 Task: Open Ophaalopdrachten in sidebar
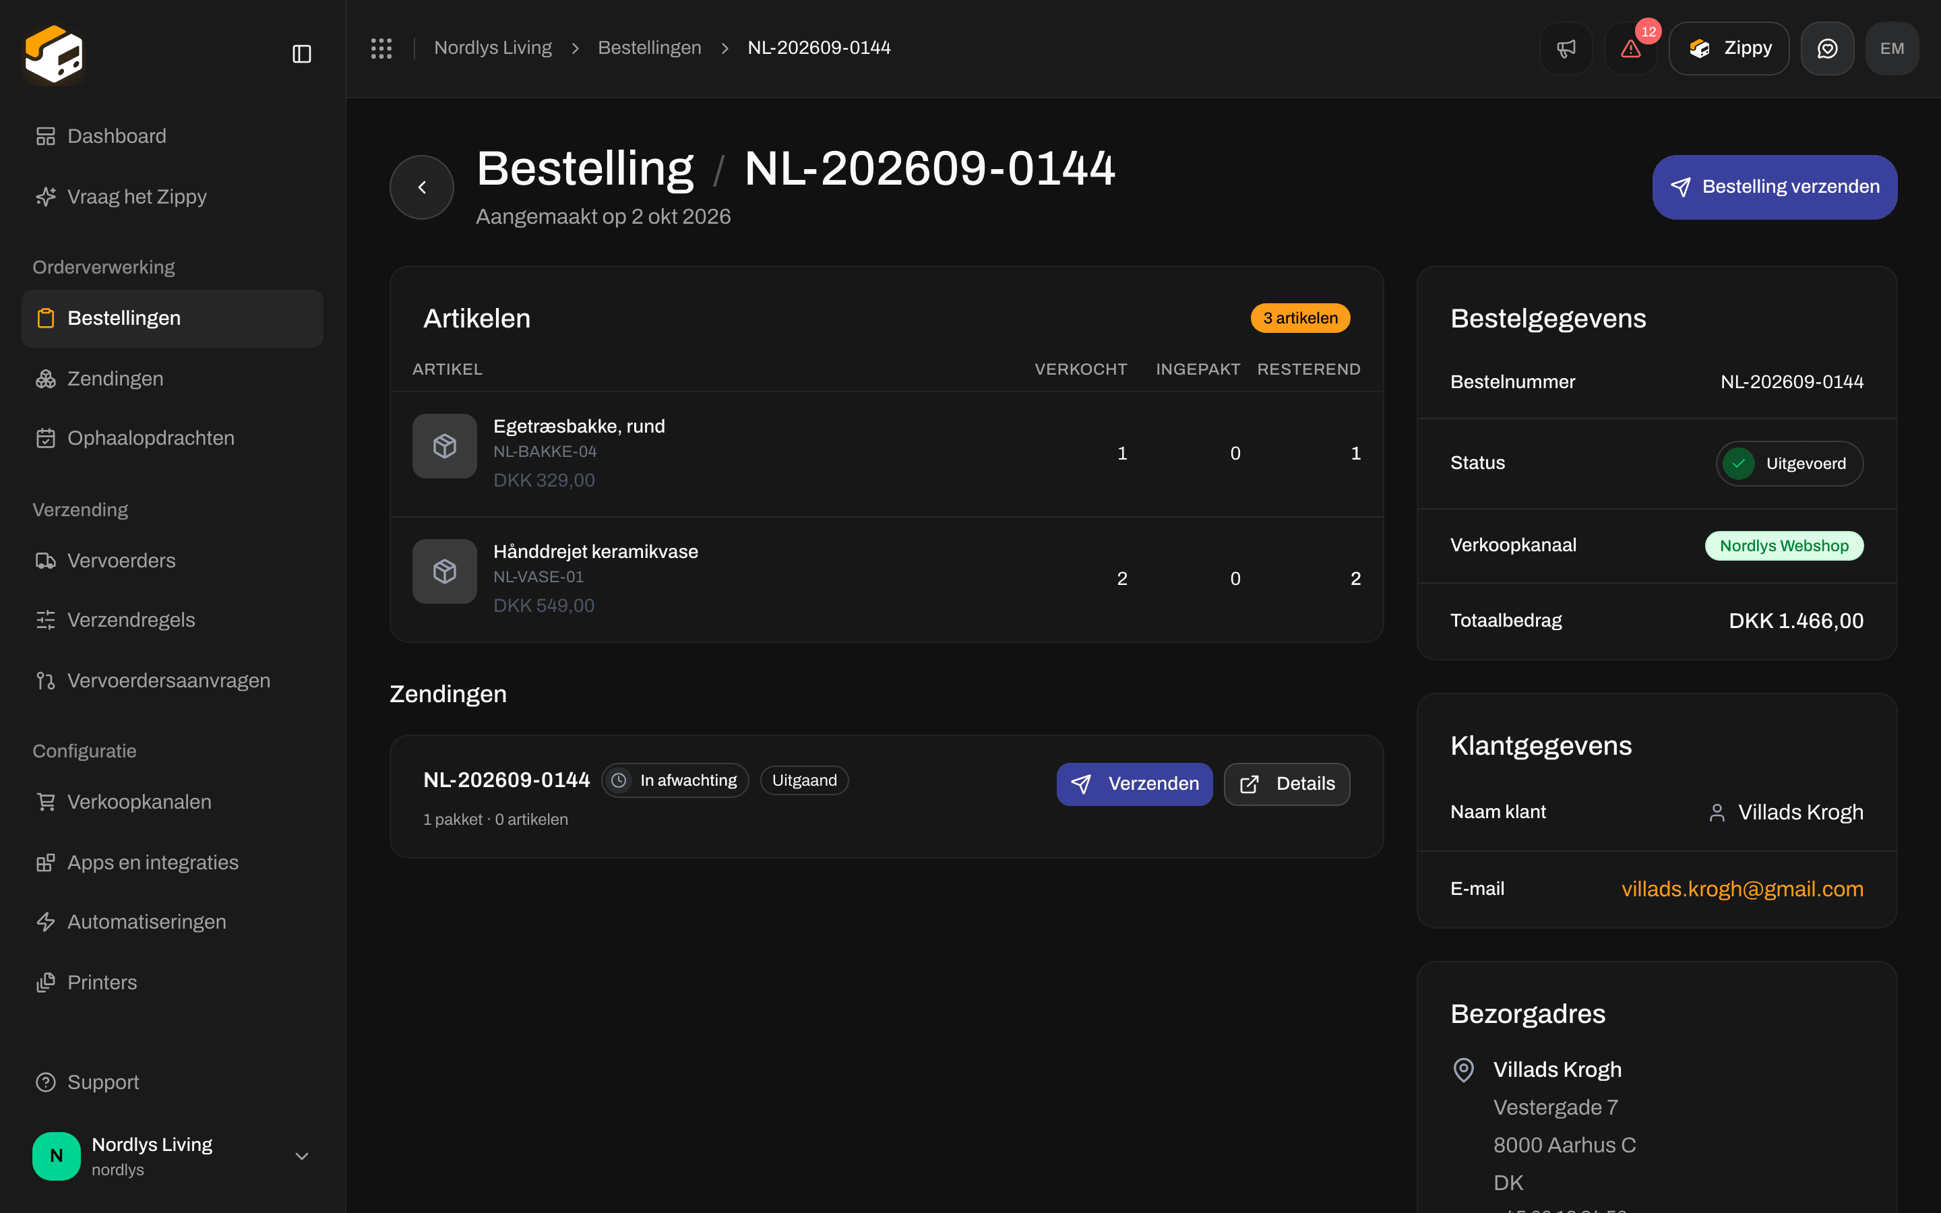[173, 438]
